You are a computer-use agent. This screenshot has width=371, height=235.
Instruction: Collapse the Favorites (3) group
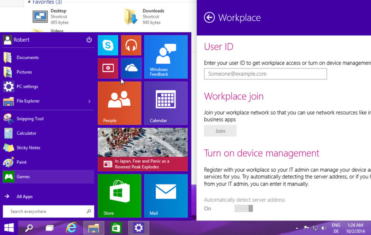click(29, 2)
